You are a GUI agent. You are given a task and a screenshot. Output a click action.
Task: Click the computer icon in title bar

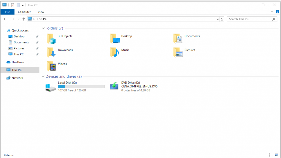tap(4, 5)
